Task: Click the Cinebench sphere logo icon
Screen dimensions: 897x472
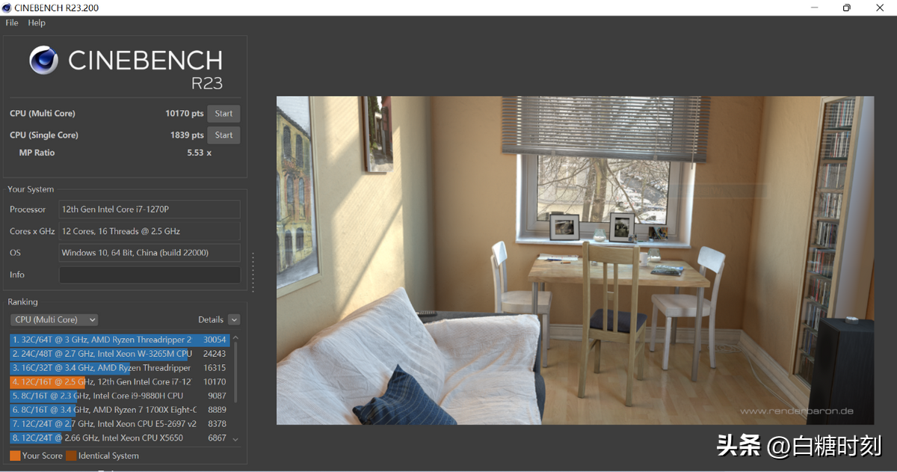Action: click(x=44, y=60)
